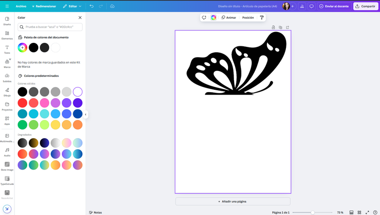380x215 pixels.
Task: Pick the solid white outlined swatch
Action: click(x=78, y=92)
